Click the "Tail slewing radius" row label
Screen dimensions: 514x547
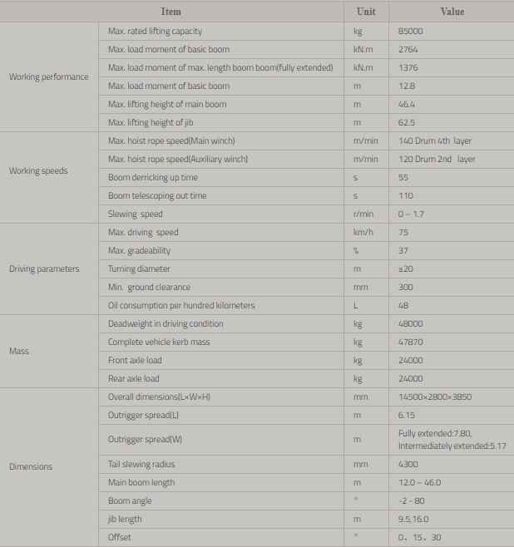141,465
